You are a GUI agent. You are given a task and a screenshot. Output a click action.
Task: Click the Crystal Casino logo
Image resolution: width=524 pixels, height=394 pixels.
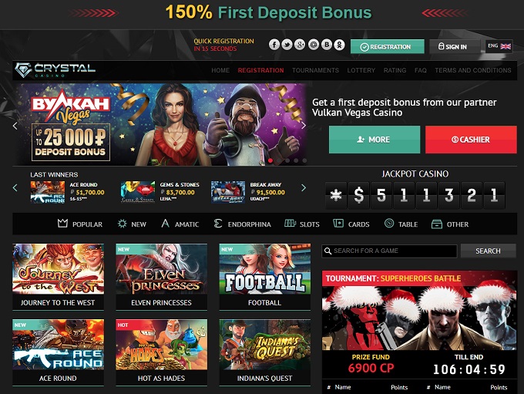(55, 70)
